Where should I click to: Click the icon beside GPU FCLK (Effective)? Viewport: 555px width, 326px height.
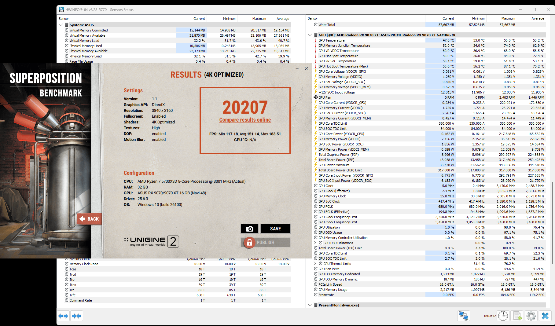[x=316, y=212]
